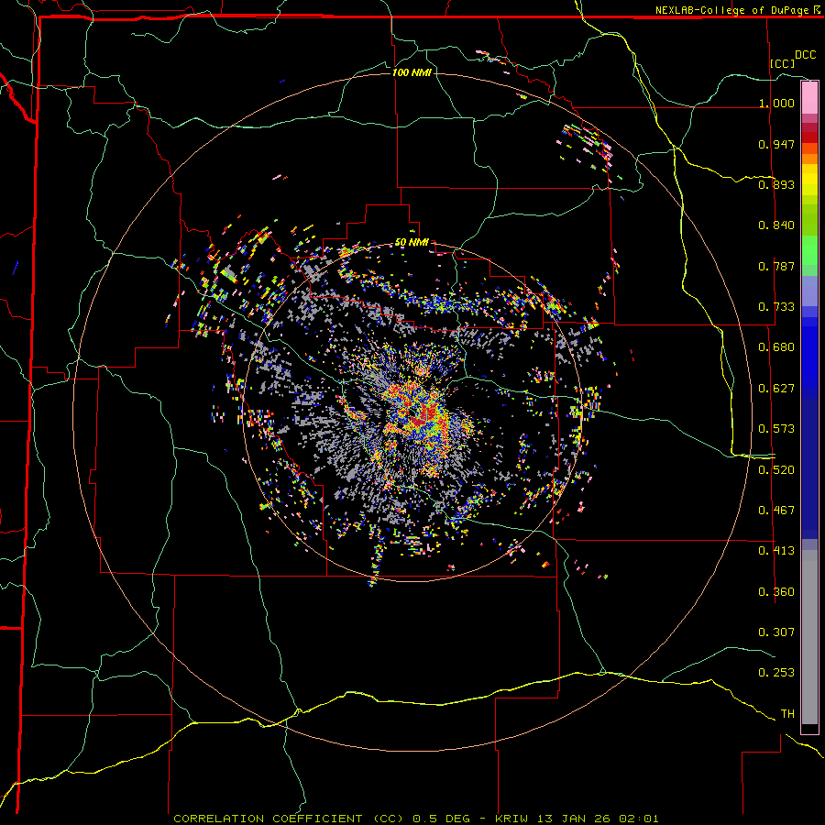Screen dimensions: 825x825
Task: Click the bright green segment of the color bar
Action: point(809,250)
